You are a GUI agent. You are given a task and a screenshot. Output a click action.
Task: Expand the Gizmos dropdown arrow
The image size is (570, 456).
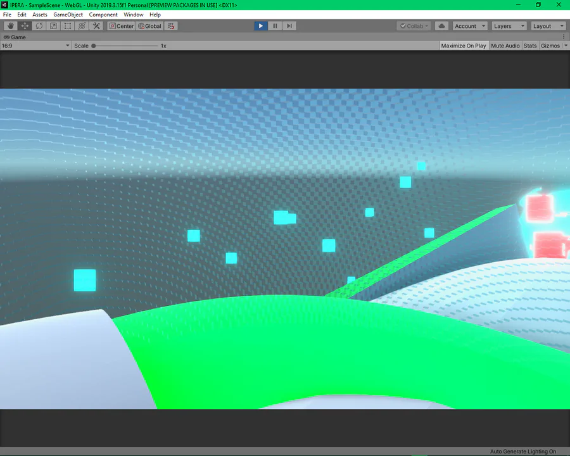click(566, 46)
